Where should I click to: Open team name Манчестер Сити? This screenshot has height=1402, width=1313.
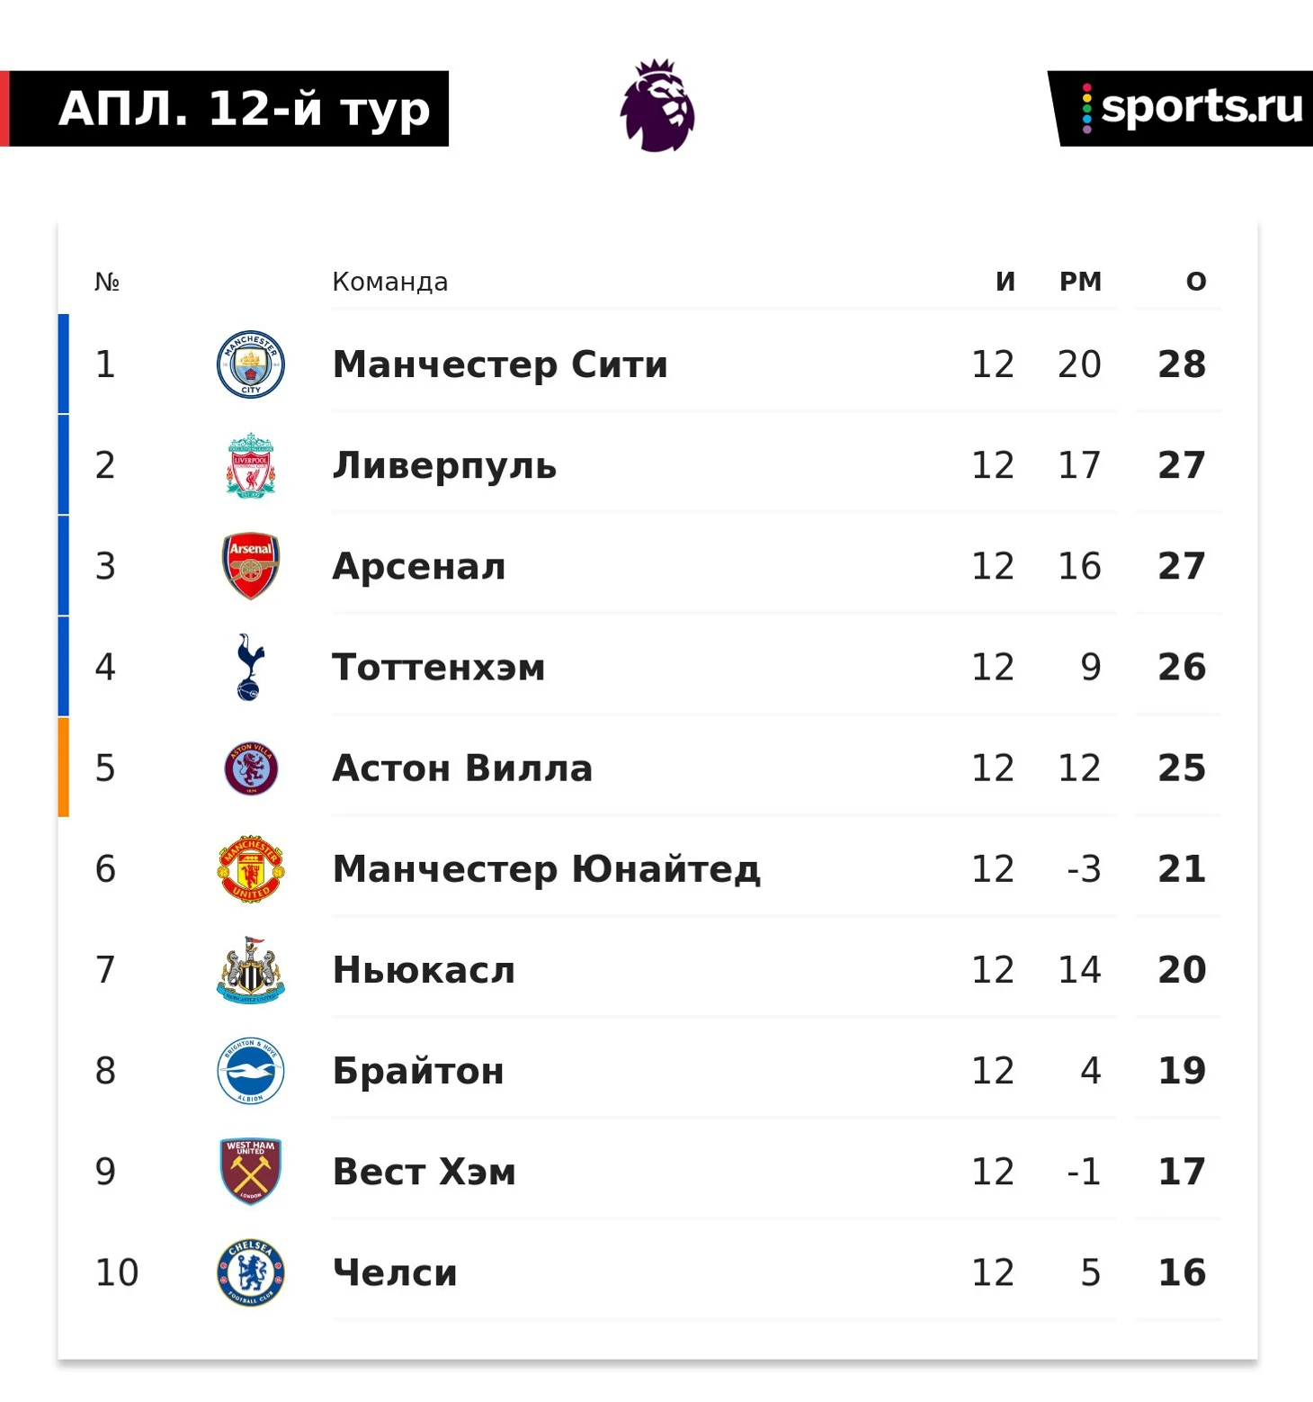pos(500,364)
